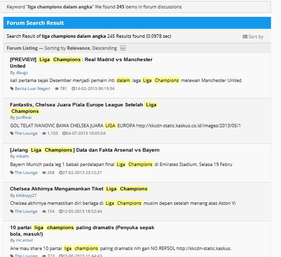Open user profile mbaht
Screen dimensions: 281x257
click(22, 156)
